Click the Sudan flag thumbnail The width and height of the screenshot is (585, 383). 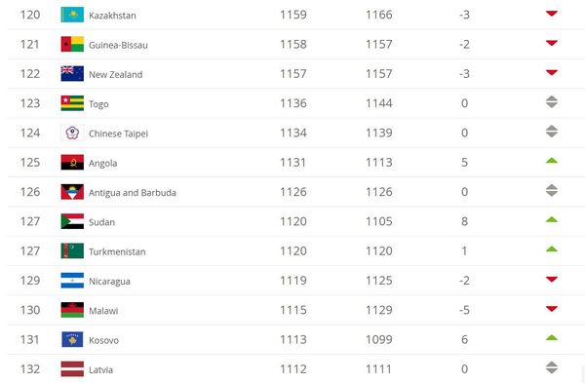coord(72,221)
